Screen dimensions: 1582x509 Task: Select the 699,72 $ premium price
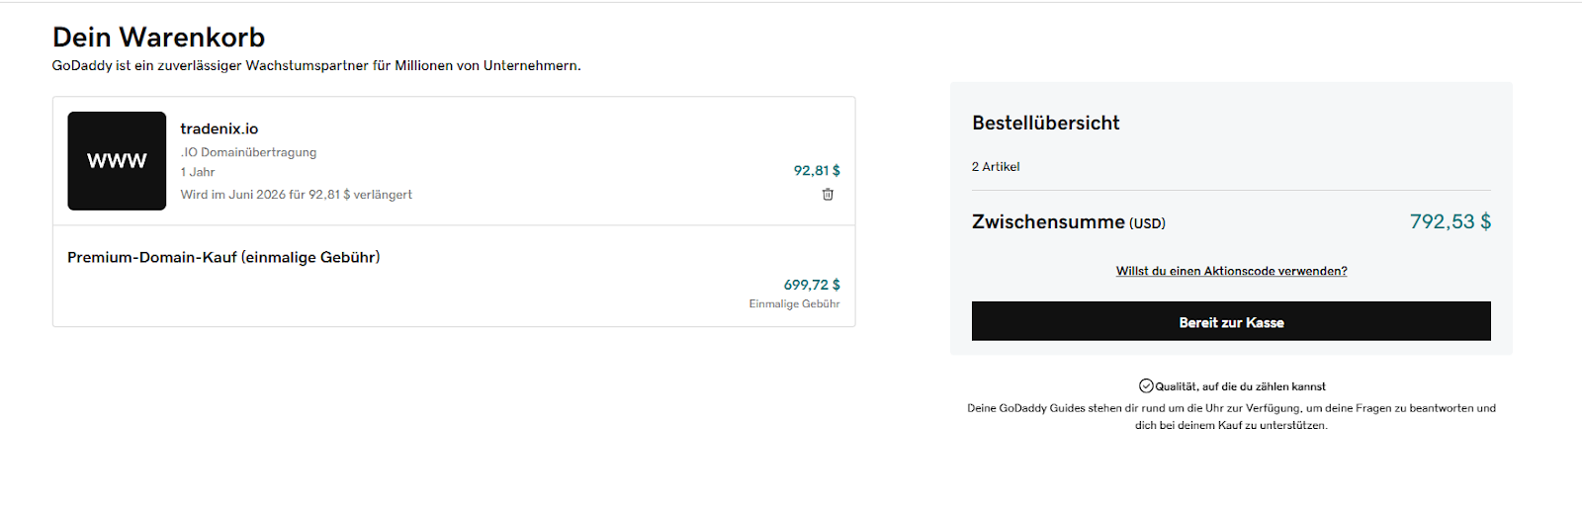pyautogui.click(x=812, y=285)
